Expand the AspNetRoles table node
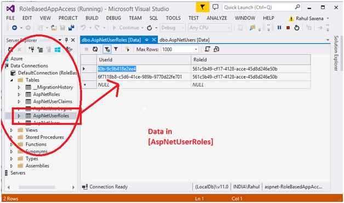344x203 pixels. [19, 95]
